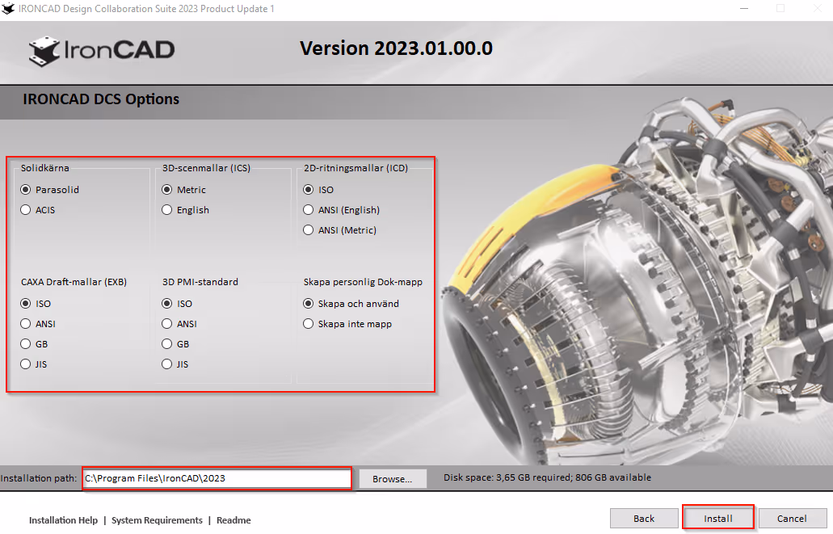Click the CAXA Draft-mallar (EXB) group label
This screenshot has width=833, height=534.
74,282
